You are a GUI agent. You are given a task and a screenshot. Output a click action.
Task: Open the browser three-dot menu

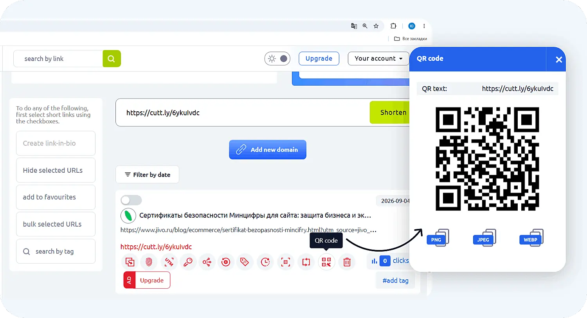click(424, 26)
